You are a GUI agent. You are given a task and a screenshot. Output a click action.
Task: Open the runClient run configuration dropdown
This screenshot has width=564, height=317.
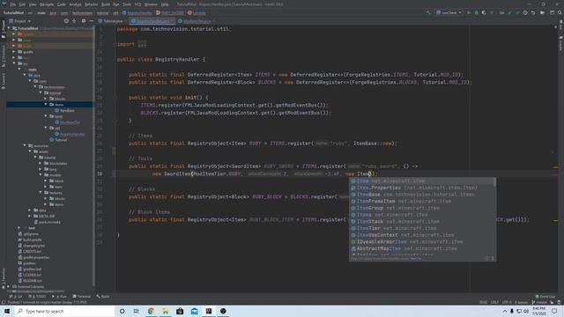pos(449,12)
